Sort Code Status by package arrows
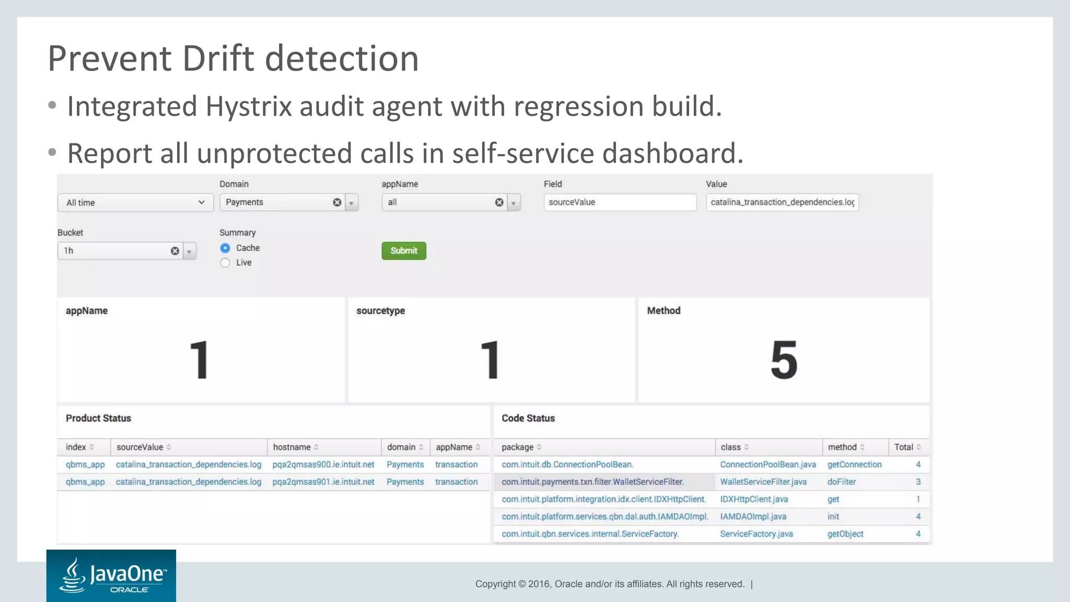This screenshot has width=1070, height=602. point(539,447)
